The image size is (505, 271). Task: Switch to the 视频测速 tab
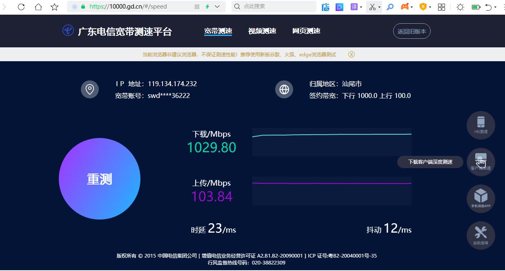coord(262,31)
